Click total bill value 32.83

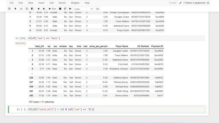click(41, 82)
